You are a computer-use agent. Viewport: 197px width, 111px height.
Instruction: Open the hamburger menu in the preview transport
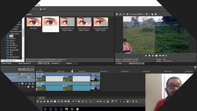(166, 55)
